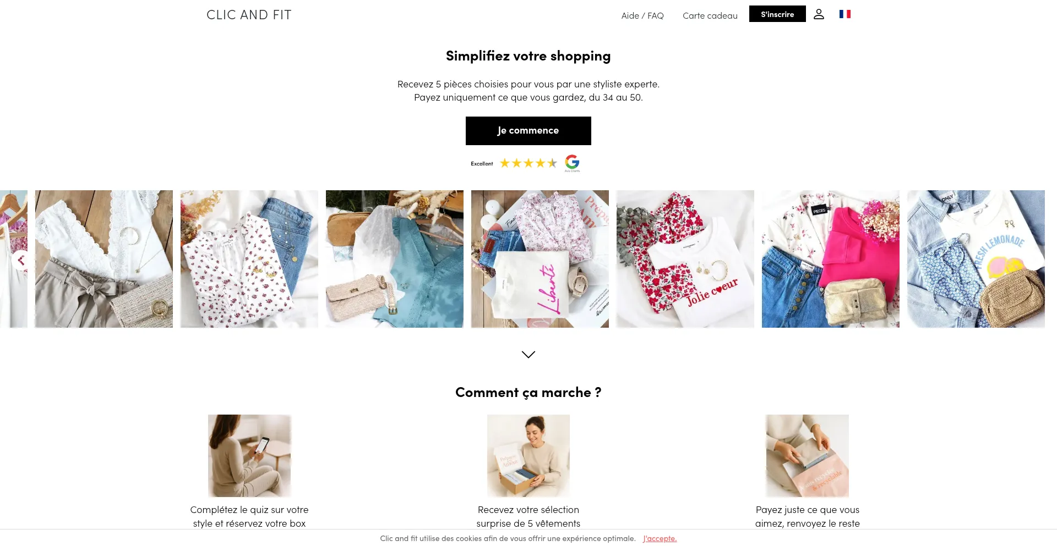1057x546 pixels.
Task: Expand section with the down chevron
Action: point(528,355)
